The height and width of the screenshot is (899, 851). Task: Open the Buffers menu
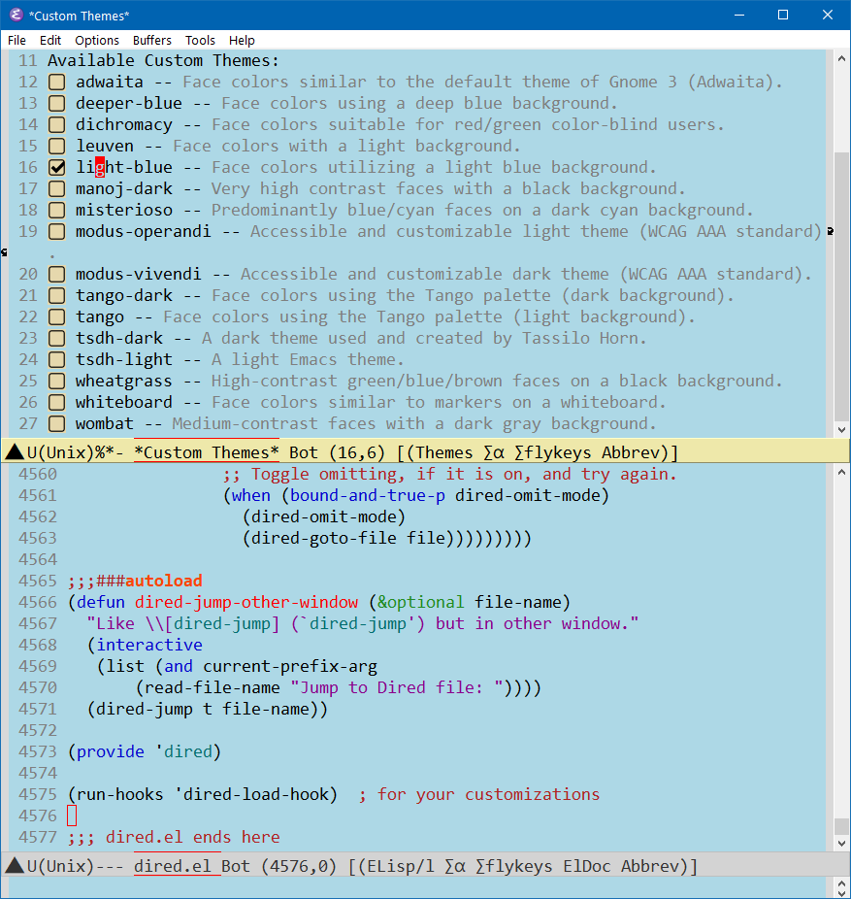152,40
